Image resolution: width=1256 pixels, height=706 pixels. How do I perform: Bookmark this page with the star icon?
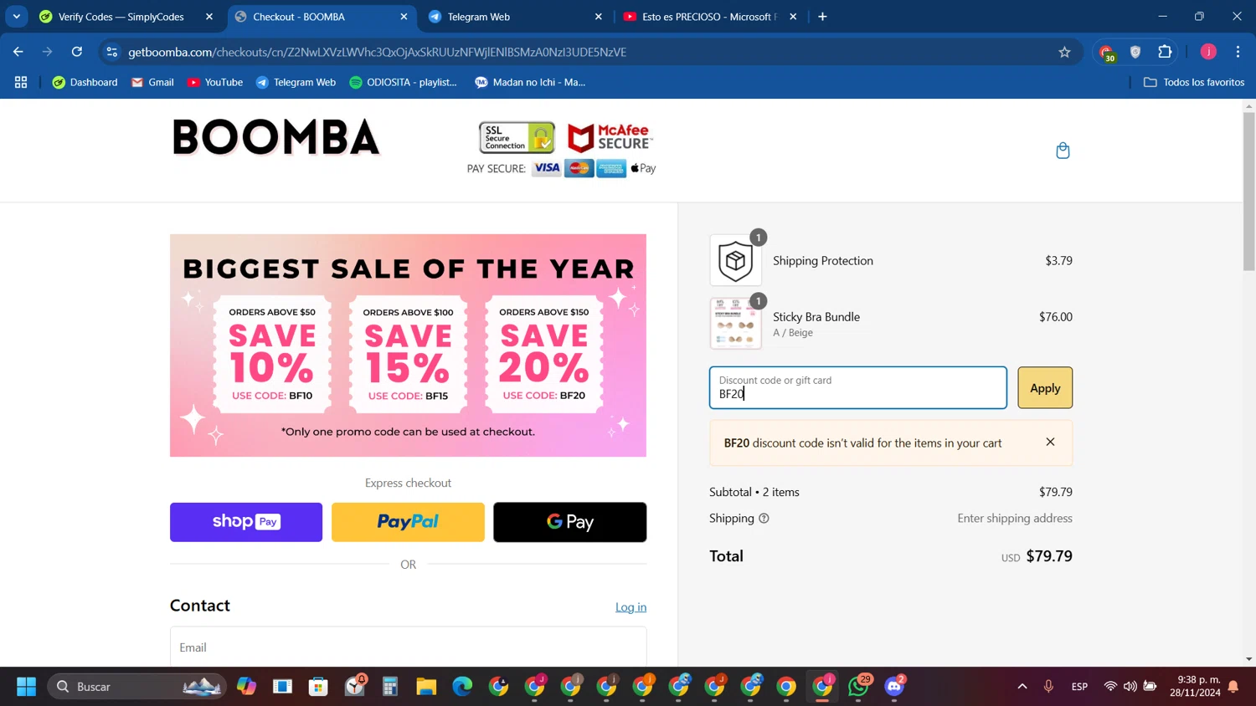point(1064,52)
